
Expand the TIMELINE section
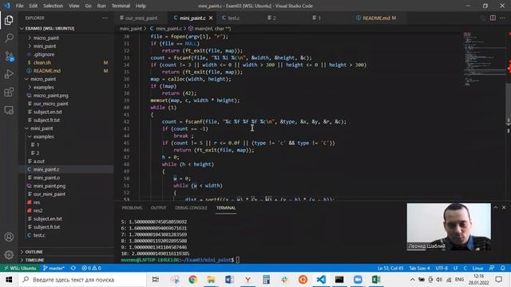(65, 260)
